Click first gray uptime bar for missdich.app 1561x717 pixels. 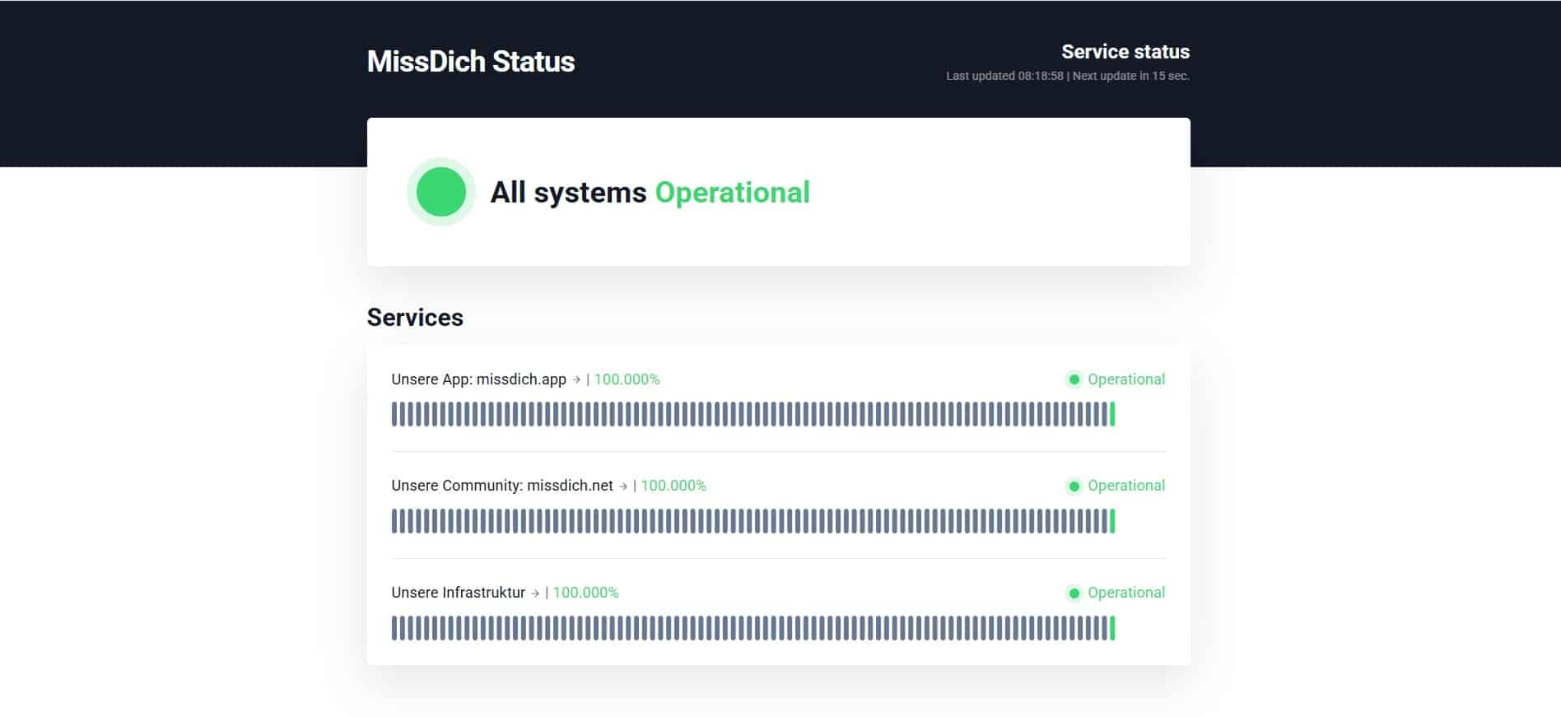(x=394, y=414)
